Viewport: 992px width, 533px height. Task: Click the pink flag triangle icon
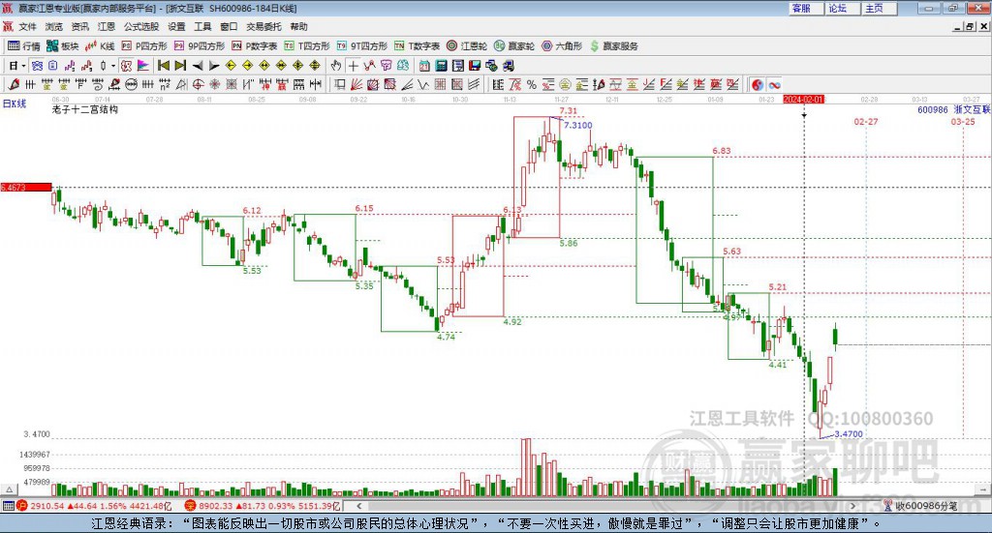click(x=143, y=66)
